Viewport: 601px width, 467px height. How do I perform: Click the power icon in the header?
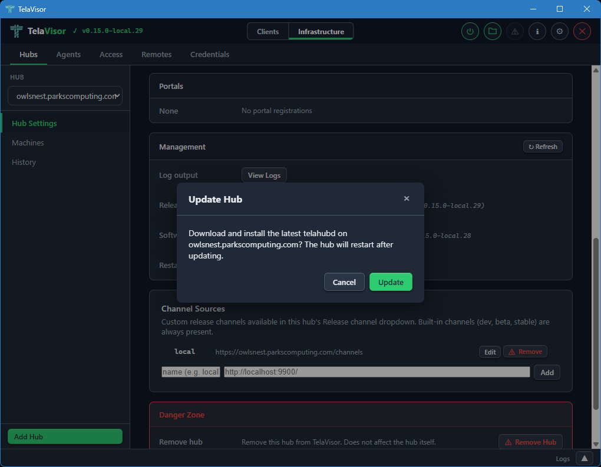coord(470,31)
